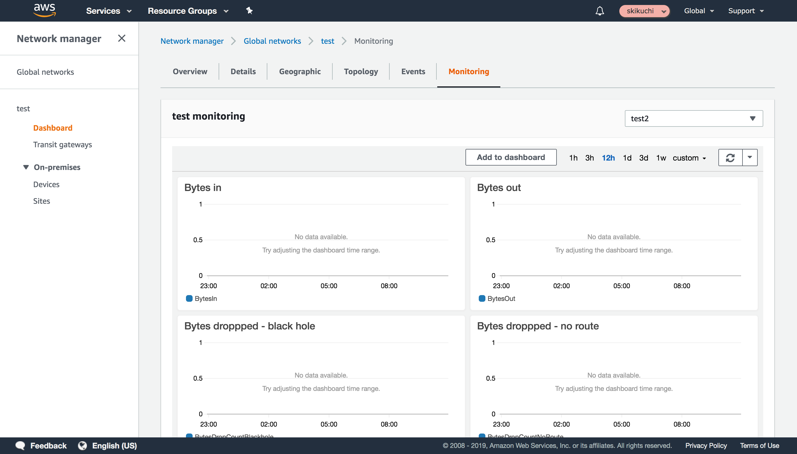Toggle the BytesDropCountNoRoute legend entry
The height and width of the screenshot is (454, 797).
[x=521, y=436]
